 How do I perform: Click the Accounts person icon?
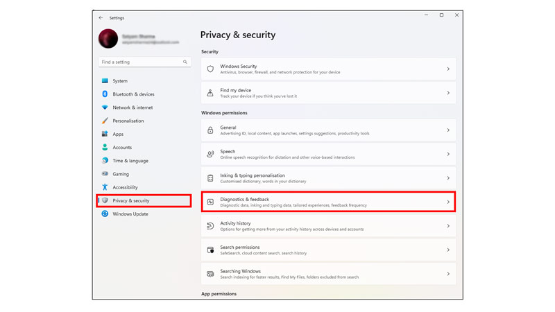(x=105, y=147)
